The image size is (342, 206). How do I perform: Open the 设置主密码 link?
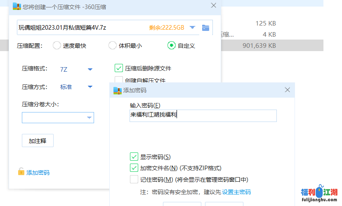(236, 192)
